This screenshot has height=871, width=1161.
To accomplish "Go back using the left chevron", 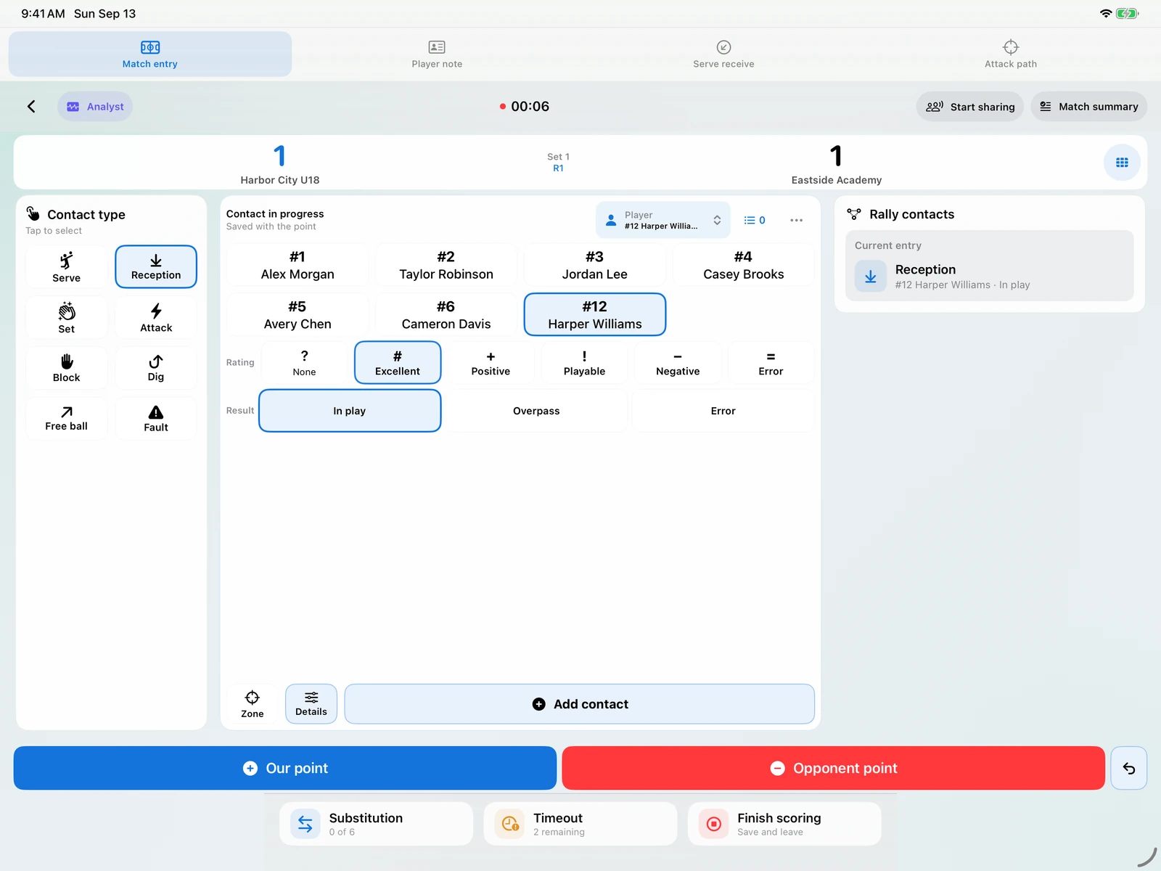I will (x=31, y=107).
